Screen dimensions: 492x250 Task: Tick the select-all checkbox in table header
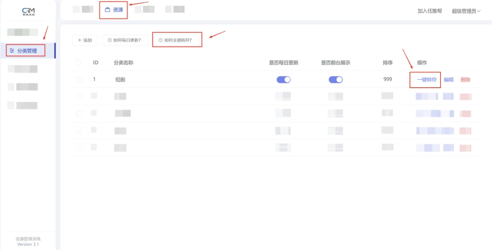(x=78, y=63)
